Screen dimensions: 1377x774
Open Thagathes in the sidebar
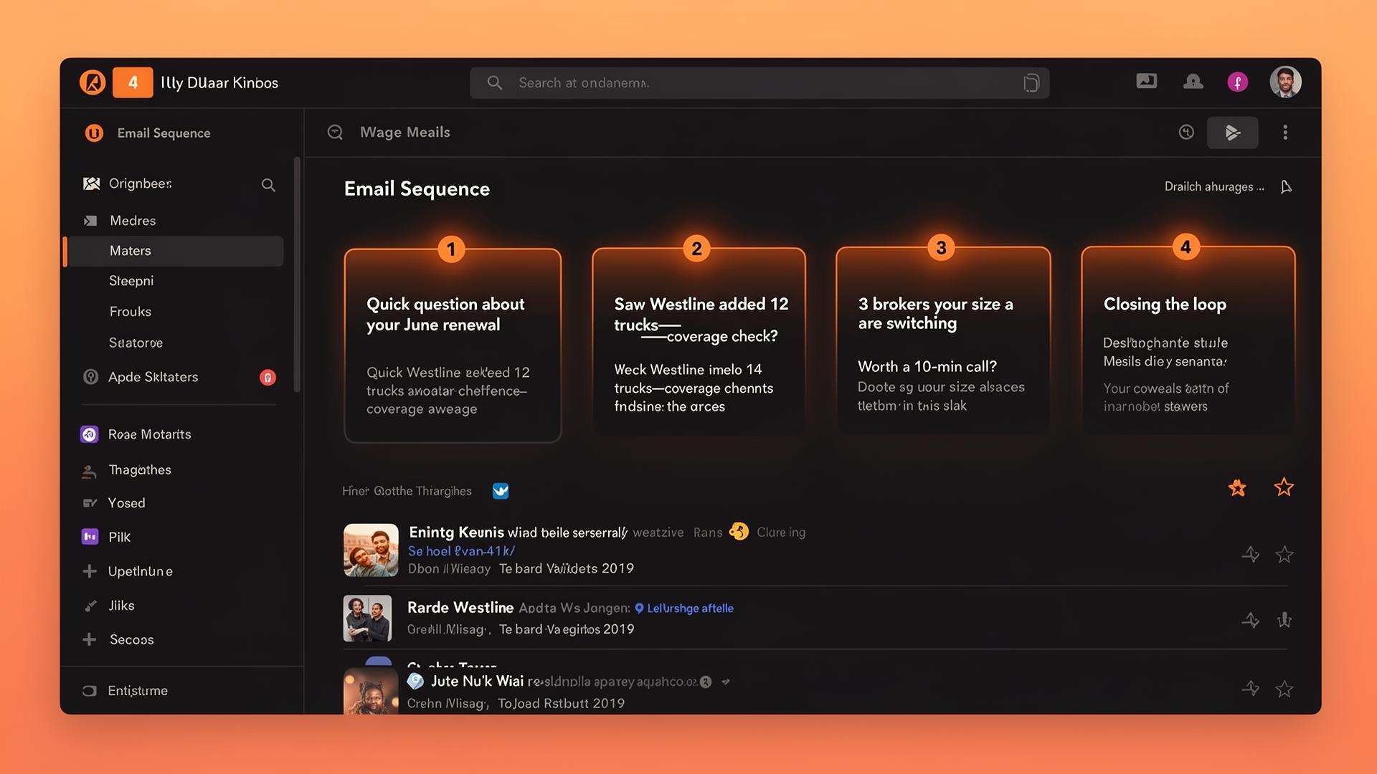[x=140, y=470]
